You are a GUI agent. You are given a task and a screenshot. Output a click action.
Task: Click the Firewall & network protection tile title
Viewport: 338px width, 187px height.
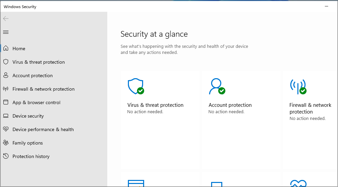tap(310, 108)
